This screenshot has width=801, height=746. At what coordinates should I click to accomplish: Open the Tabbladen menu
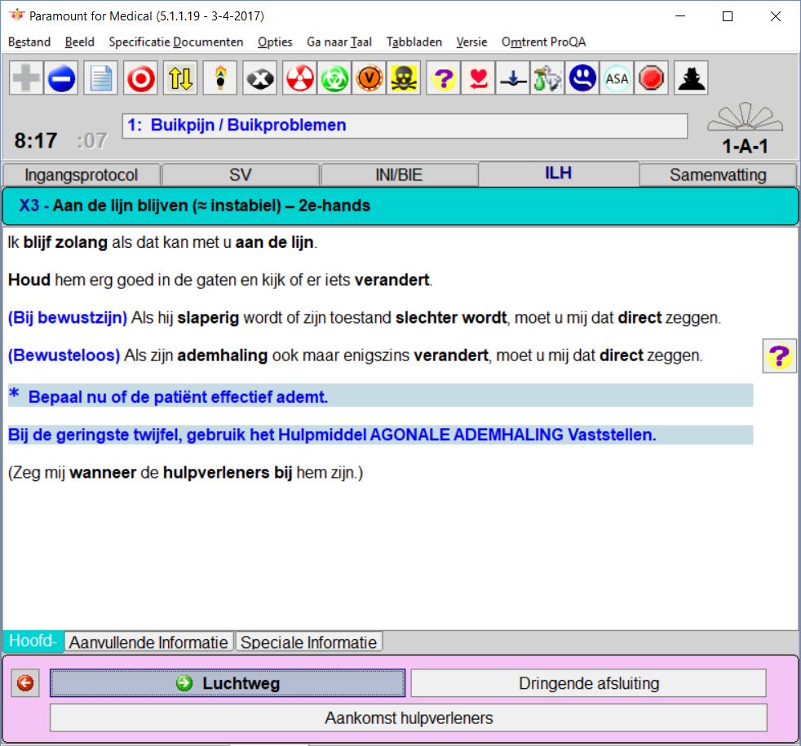[x=414, y=42]
